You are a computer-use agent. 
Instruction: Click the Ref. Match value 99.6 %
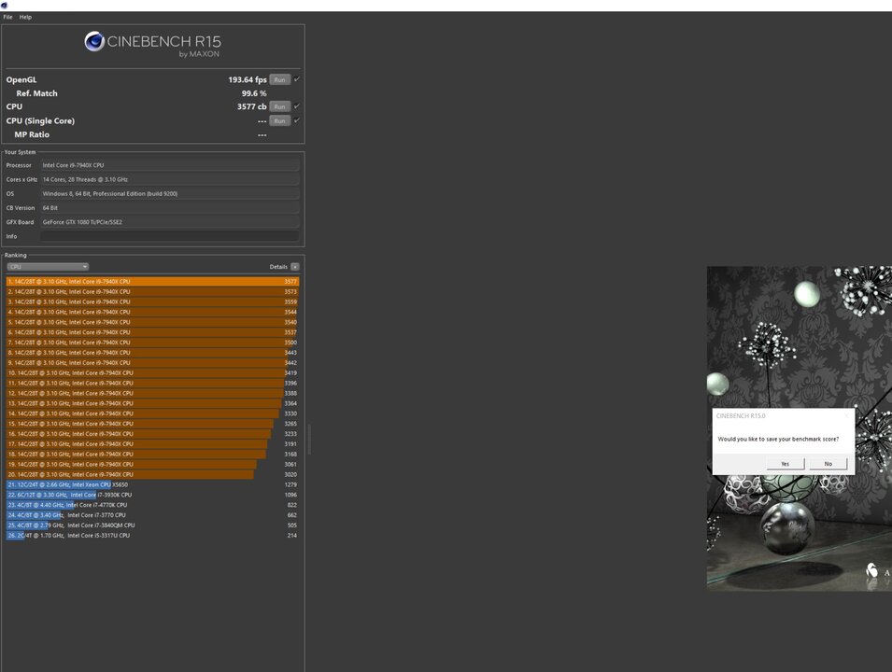click(254, 93)
